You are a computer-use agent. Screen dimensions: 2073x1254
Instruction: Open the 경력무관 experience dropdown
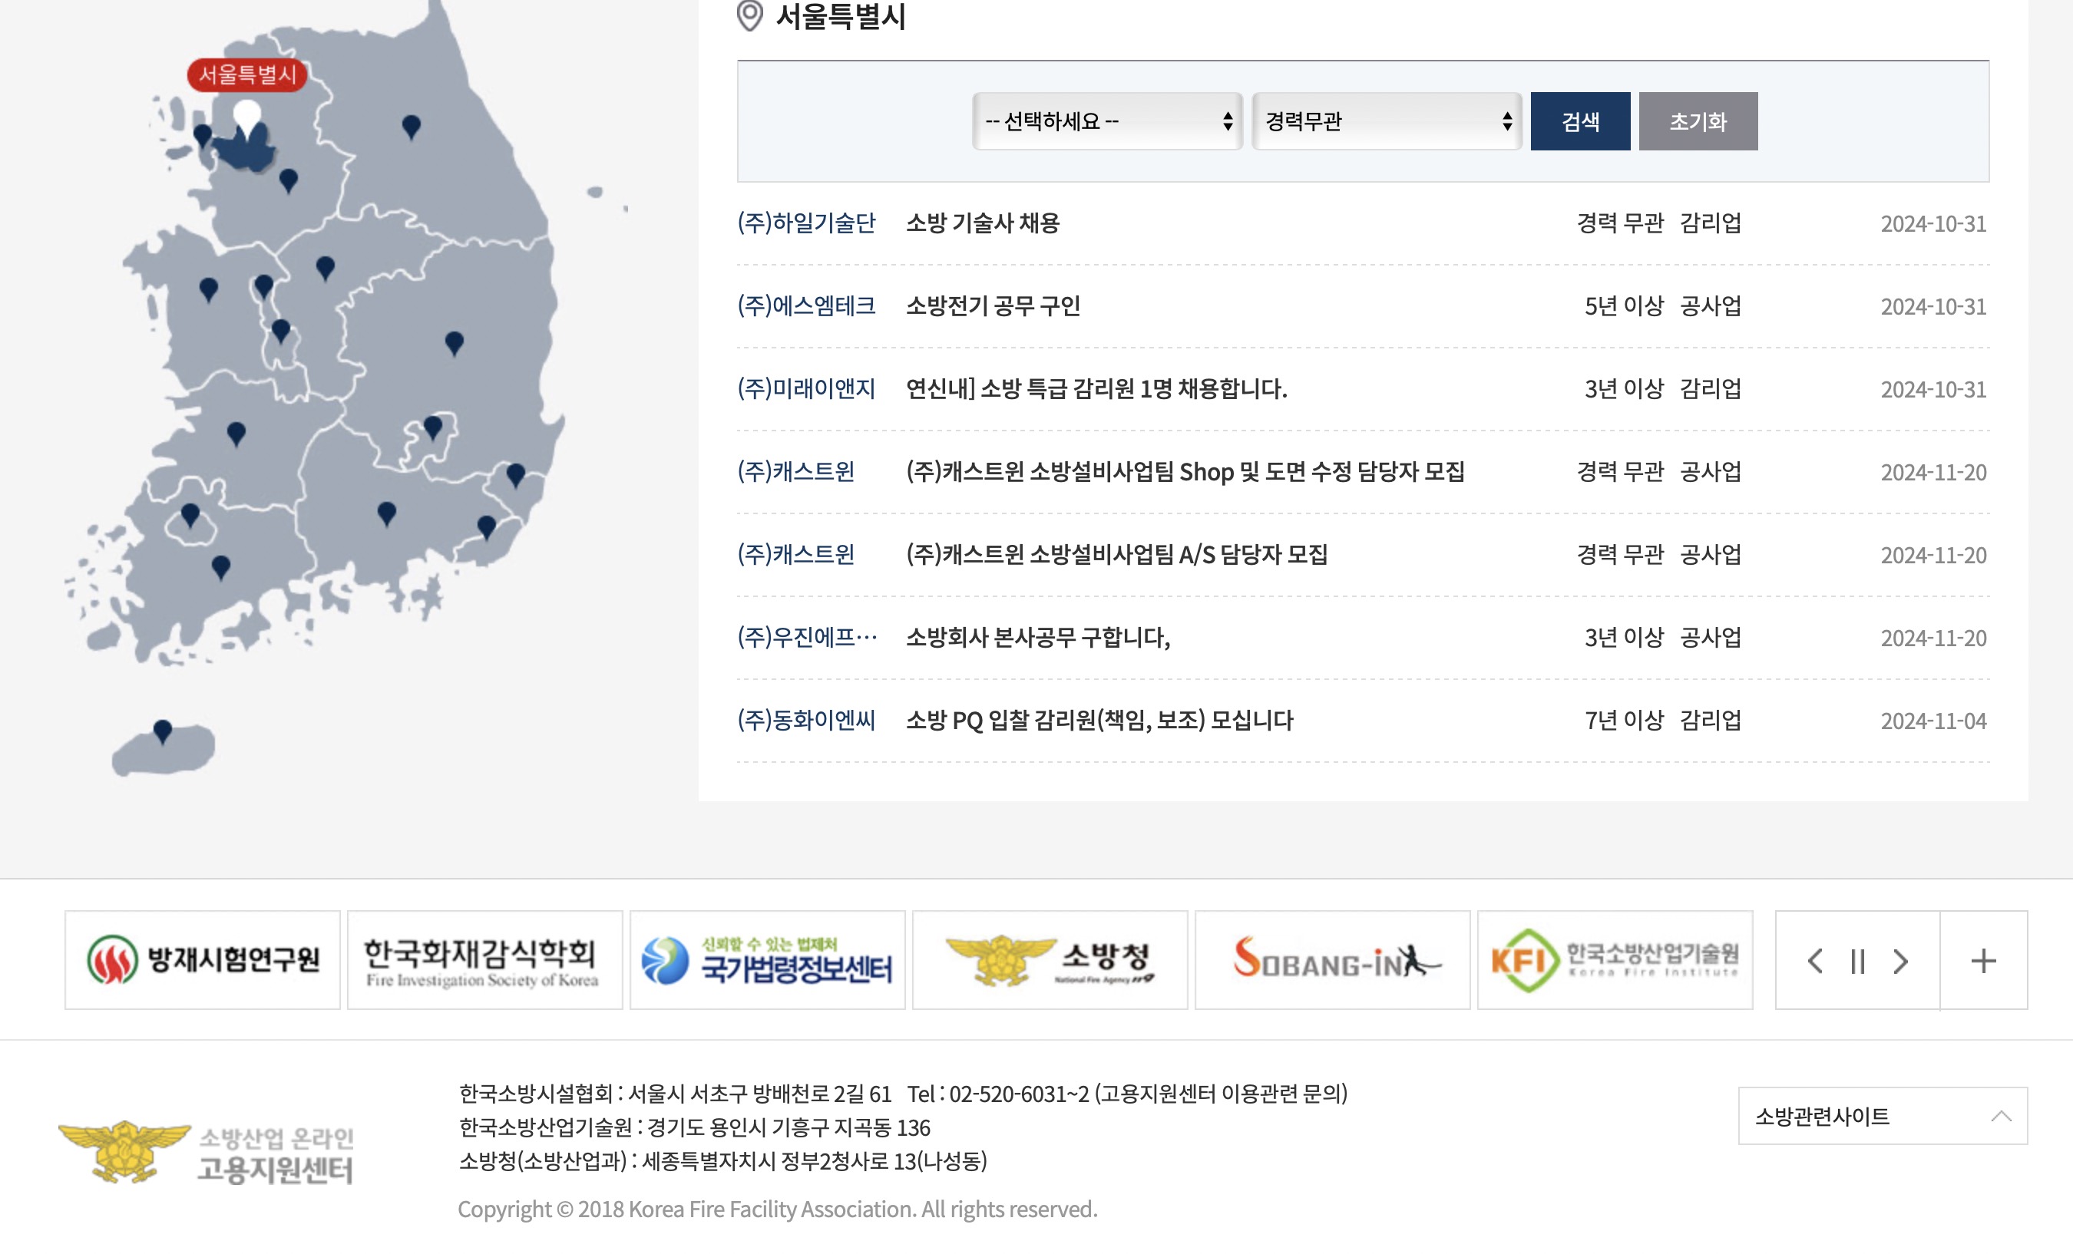(x=1387, y=121)
